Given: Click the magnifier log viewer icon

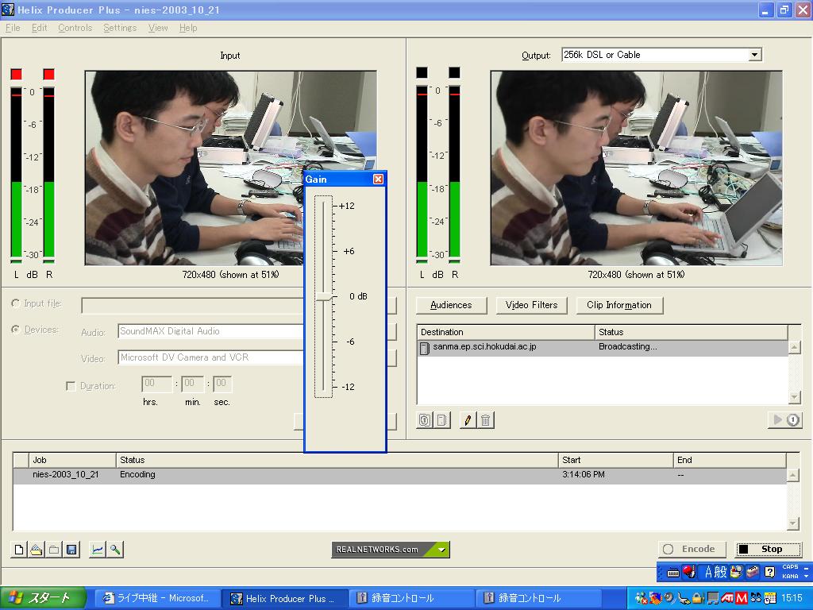Looking at the screenshot, I should (x=114, y=550).
